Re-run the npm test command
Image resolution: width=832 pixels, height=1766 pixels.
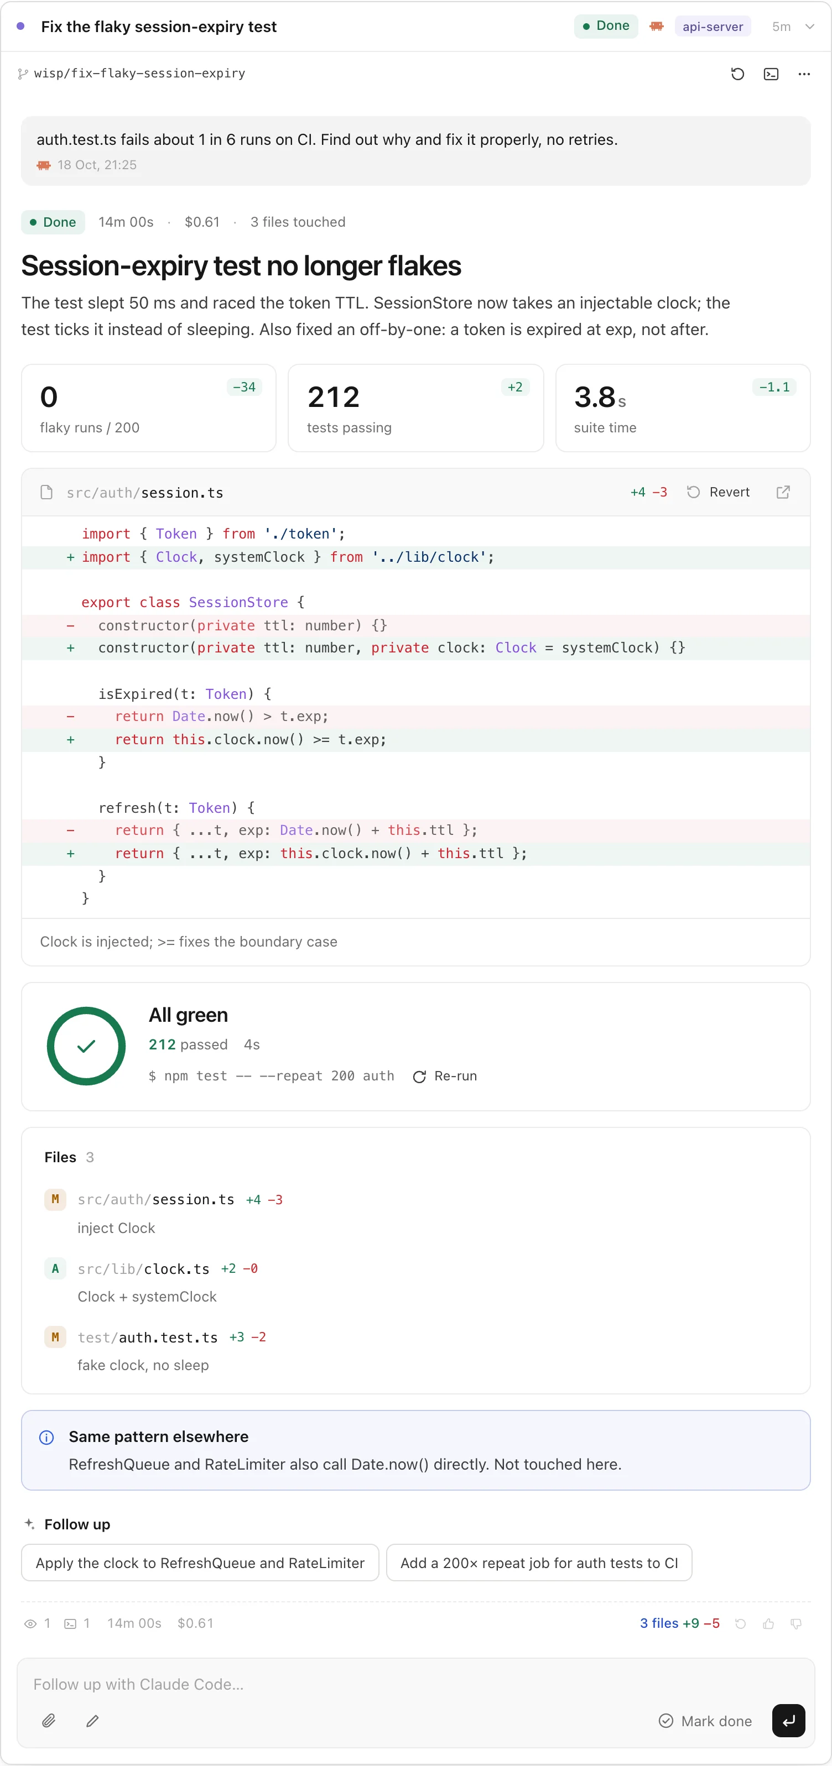444,1077
